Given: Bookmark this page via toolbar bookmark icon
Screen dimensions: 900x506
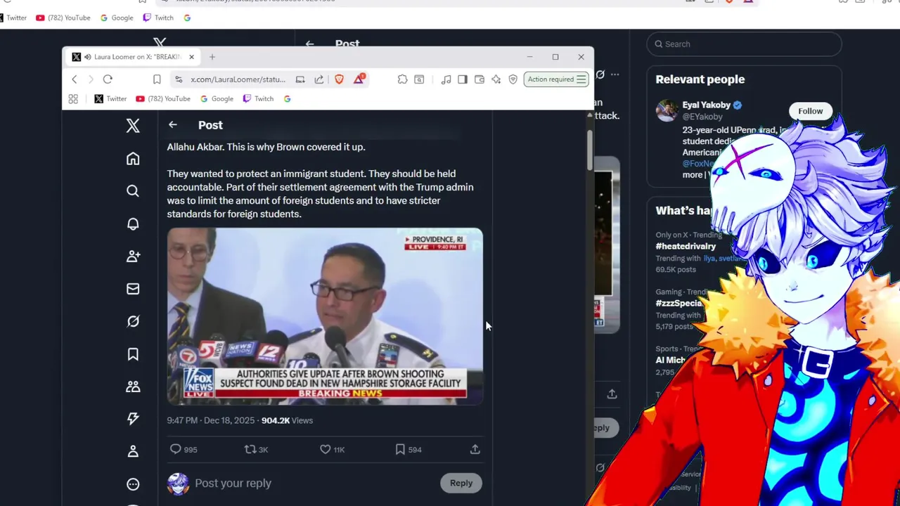Looking at the screenshot, I should point(157,79).
